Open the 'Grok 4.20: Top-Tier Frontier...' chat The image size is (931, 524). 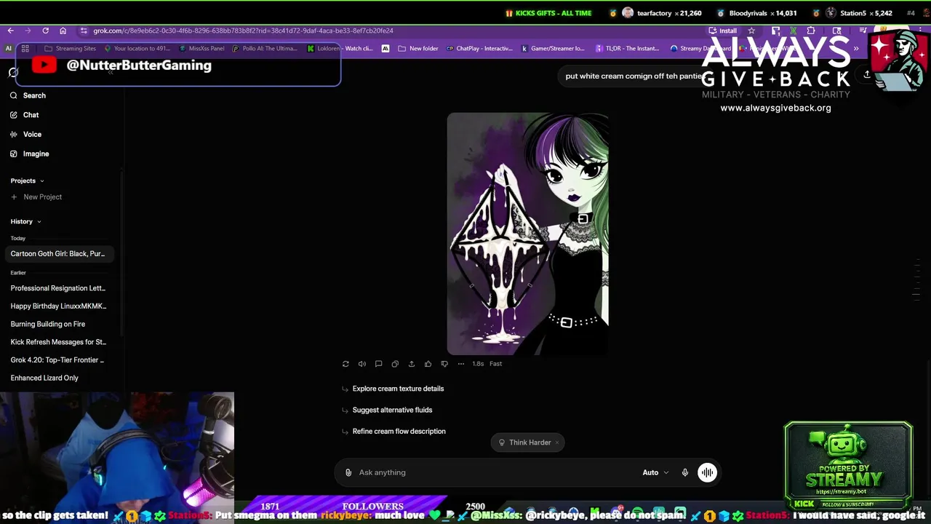[57, 360]
